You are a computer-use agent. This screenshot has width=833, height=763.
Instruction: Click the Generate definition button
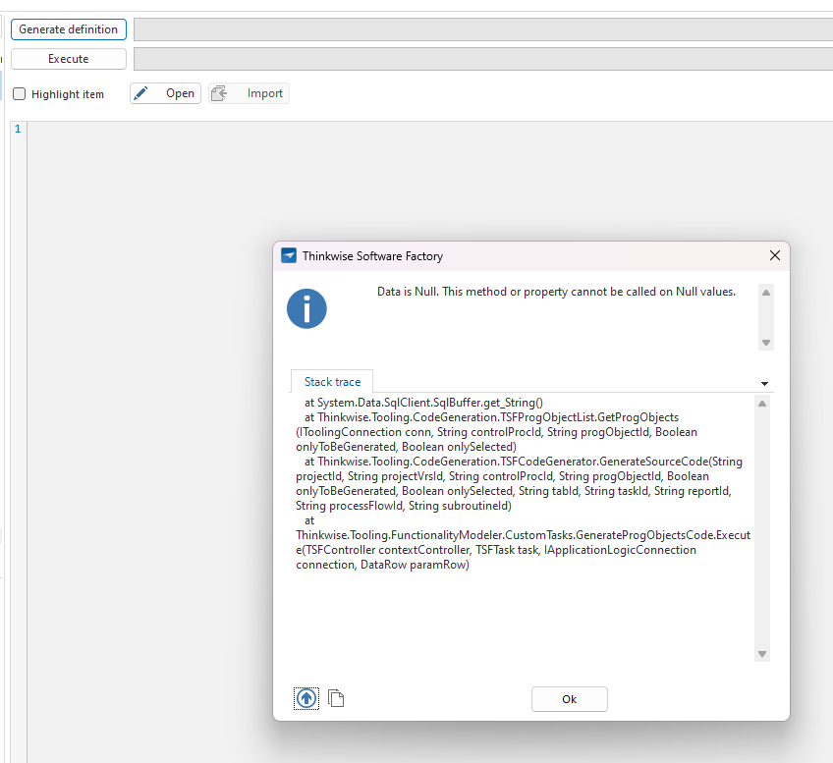[x=69, y=29]
